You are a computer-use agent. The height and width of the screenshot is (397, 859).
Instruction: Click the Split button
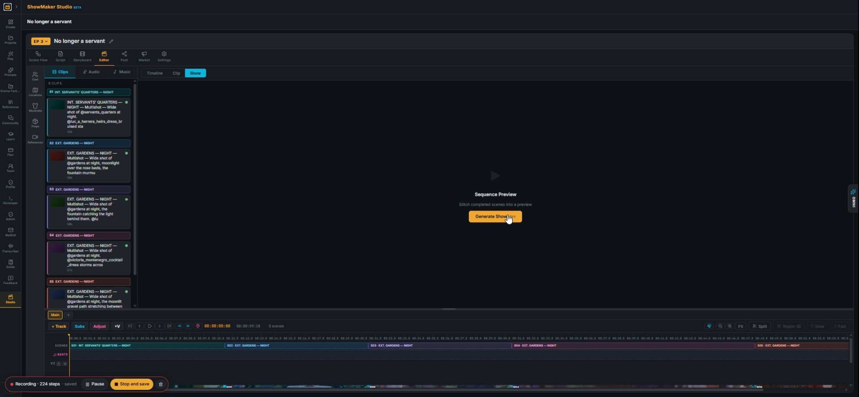point(760,326)
